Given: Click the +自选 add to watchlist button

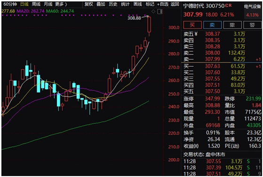Looking at the screenshot, I should coord(162,4).
